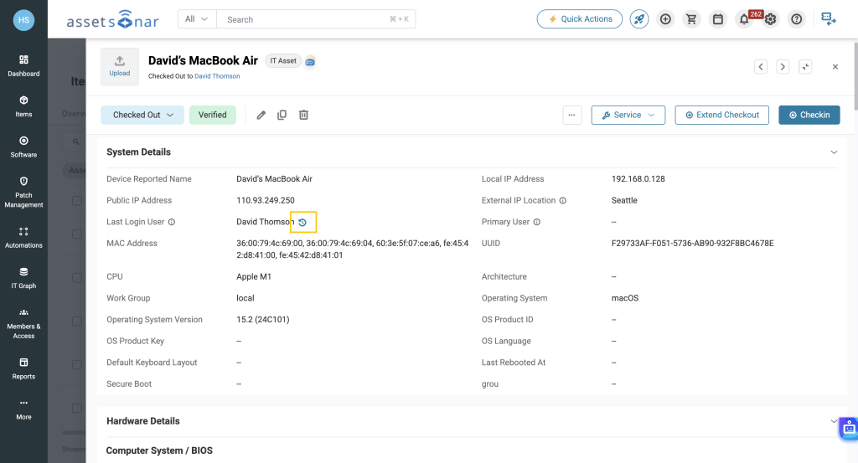Click OS version 15.2 (24C101)
This screenshot has width=858, height=463.
click(x=262, y=320)
